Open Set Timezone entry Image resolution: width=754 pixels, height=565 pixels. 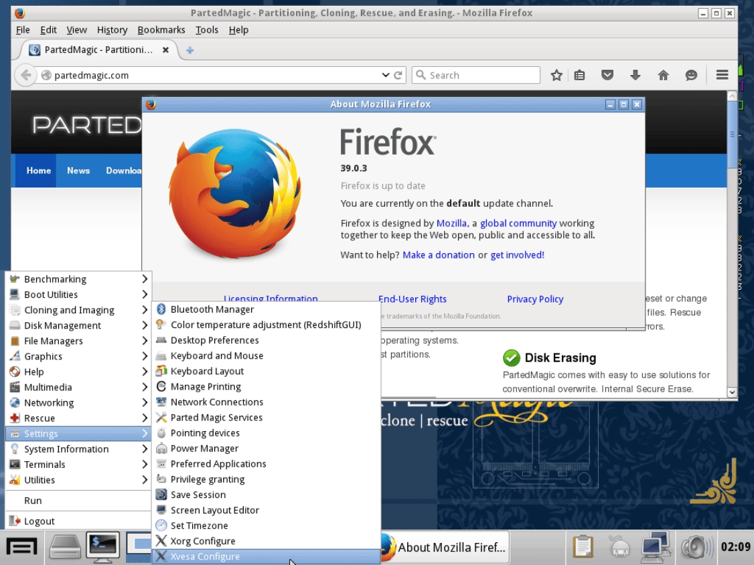[x=267, y=525]
